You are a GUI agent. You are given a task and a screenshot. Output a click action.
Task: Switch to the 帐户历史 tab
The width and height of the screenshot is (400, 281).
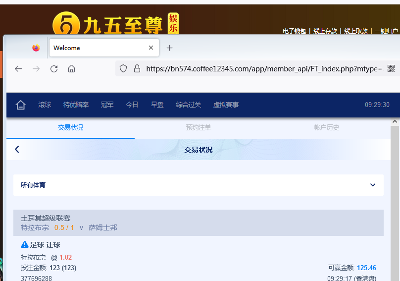pyautogui.click(x=327, y=127)
